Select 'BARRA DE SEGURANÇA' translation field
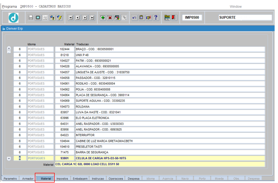278x183 pixels. 170,152
